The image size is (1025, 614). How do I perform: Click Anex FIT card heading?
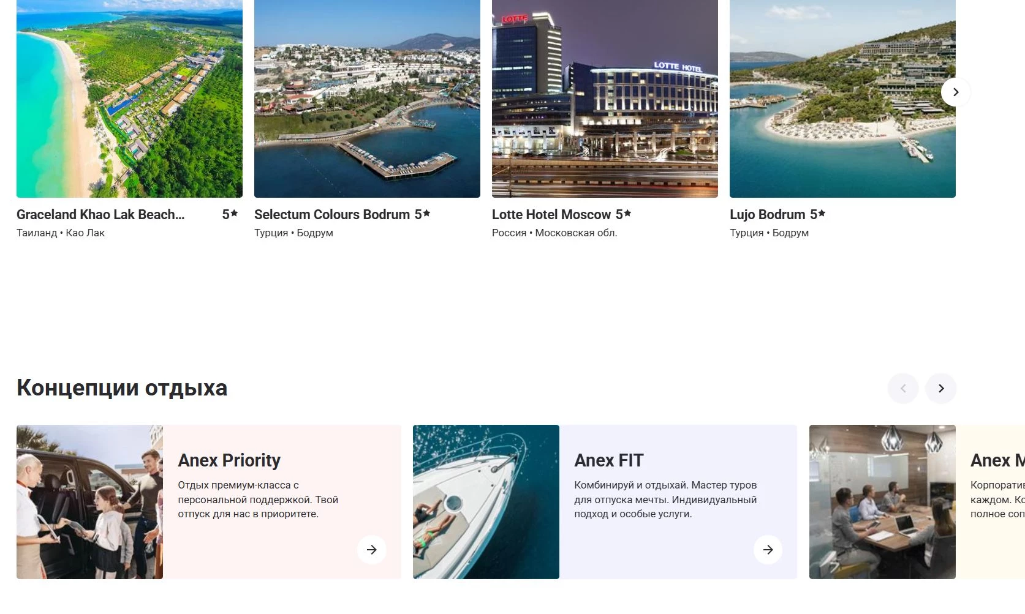click(609, 460)
